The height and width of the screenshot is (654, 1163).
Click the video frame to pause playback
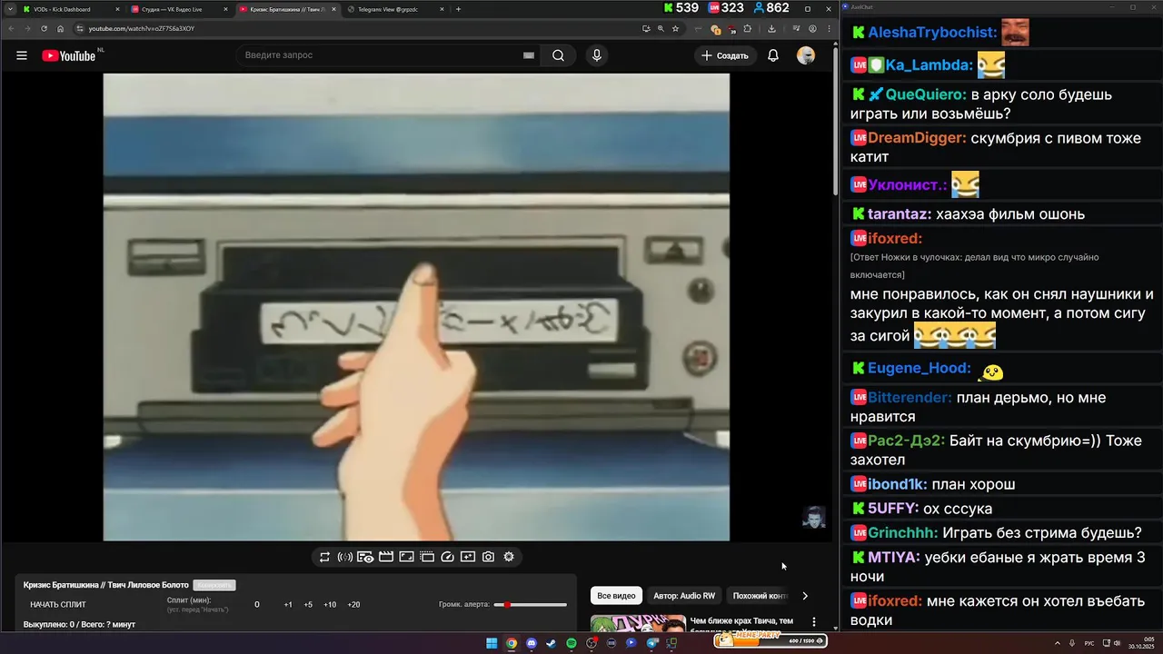coord(416,307)
